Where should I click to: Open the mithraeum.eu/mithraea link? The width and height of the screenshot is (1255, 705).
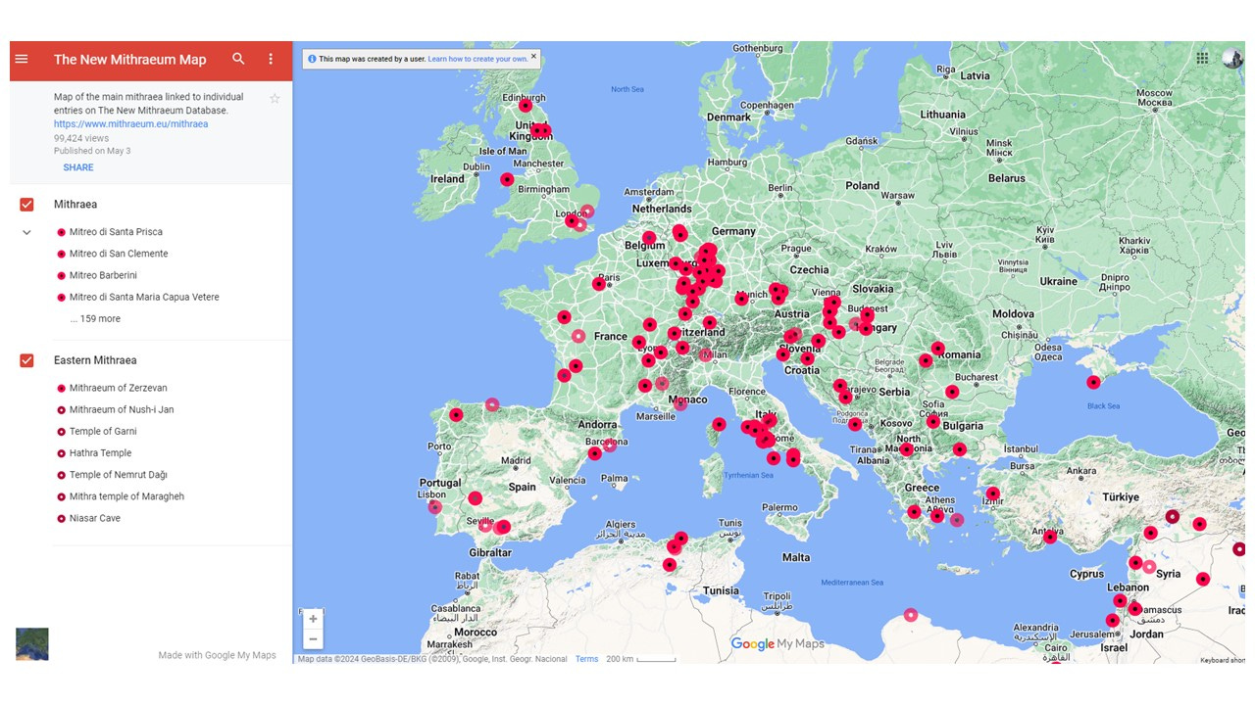130,124
